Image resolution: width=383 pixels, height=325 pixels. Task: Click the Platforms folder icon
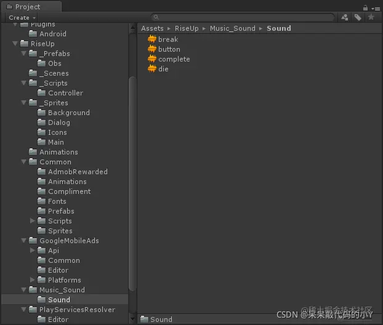coord(41,280)
